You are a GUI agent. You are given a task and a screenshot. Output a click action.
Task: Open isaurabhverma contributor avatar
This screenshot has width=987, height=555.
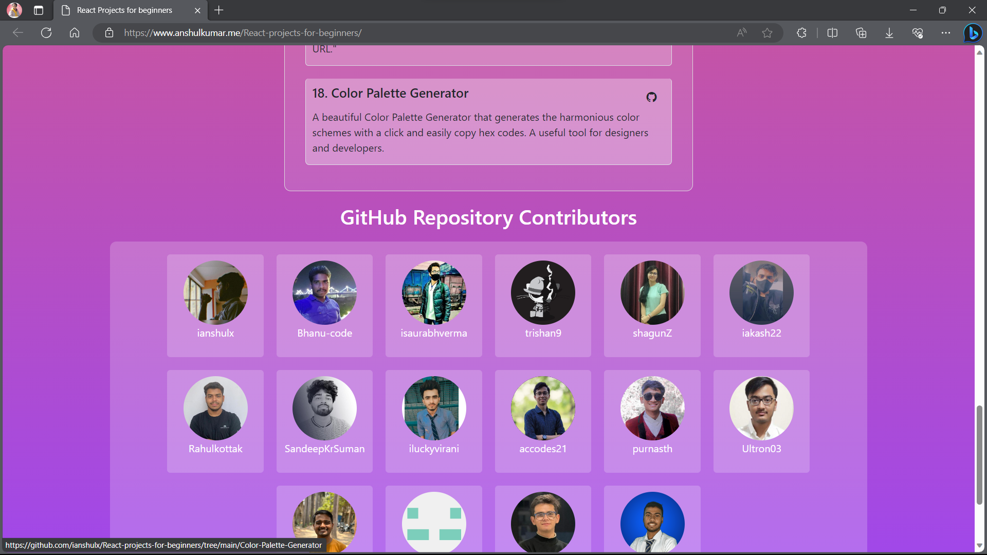[x=434, y=292]
